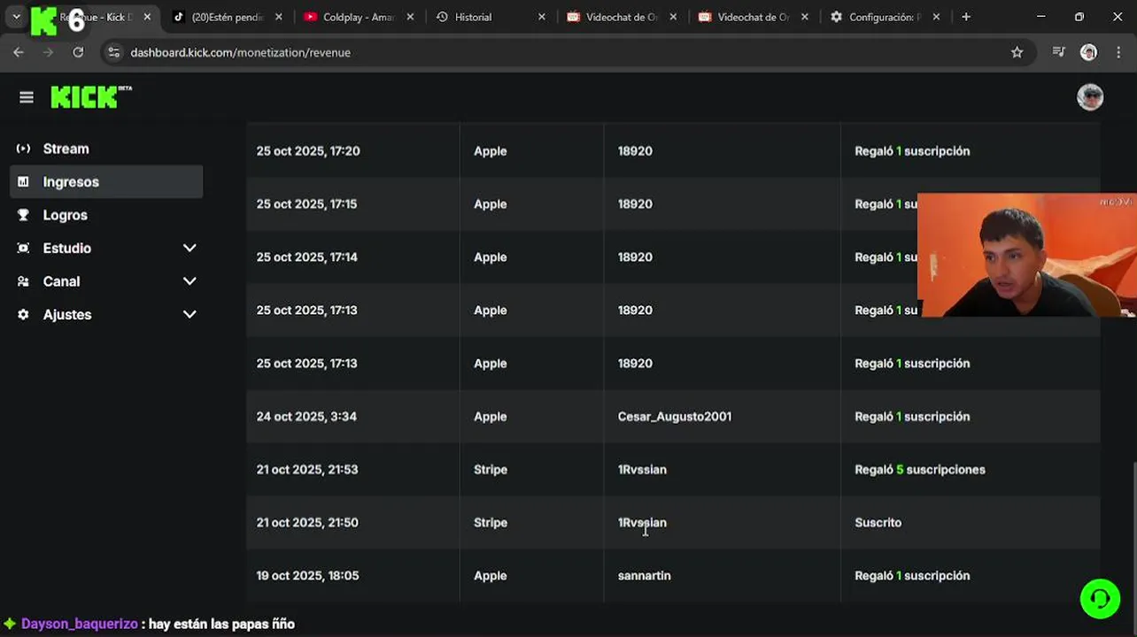Viewport: 1137px width, 637px height.
Task: Open the hamburger sidebar menu
Action: (x=27, y=97)
